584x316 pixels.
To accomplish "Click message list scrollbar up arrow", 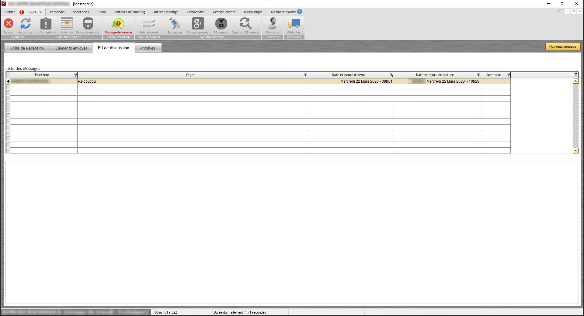I will coord(575,81).
